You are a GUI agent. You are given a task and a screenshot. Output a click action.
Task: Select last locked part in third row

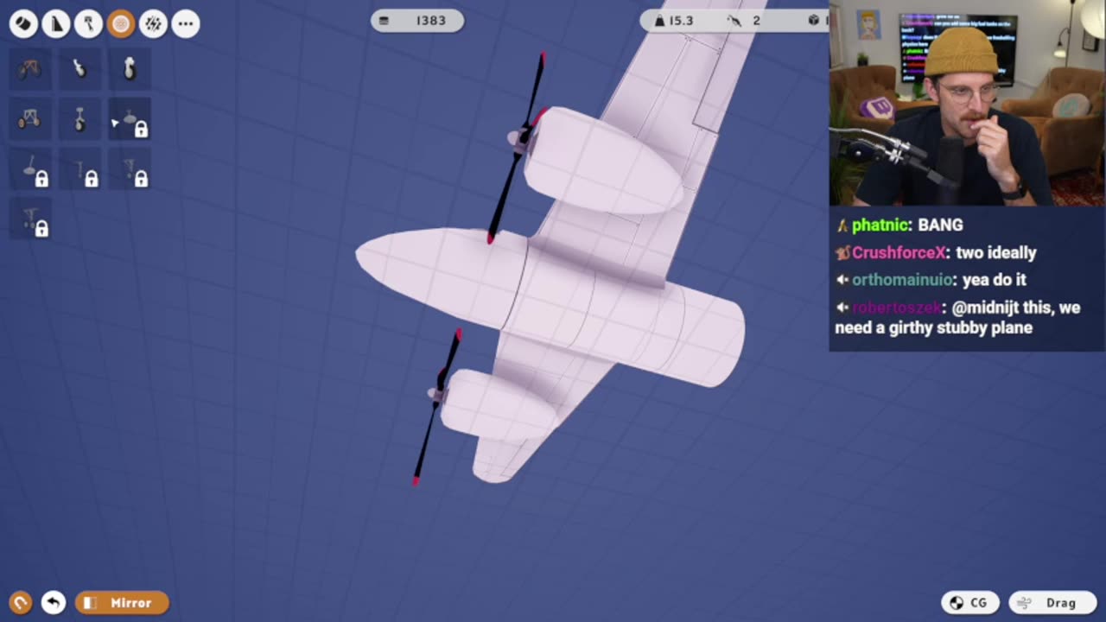point(130,168)
